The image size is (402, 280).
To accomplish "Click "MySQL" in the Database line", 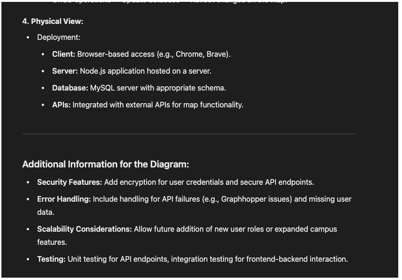I will point(102,88).
